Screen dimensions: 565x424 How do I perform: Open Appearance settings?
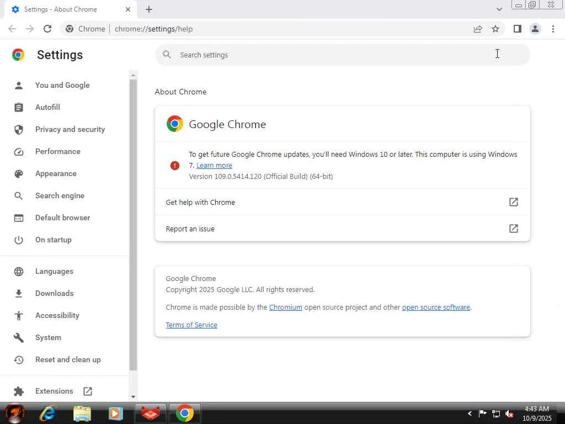56,173
